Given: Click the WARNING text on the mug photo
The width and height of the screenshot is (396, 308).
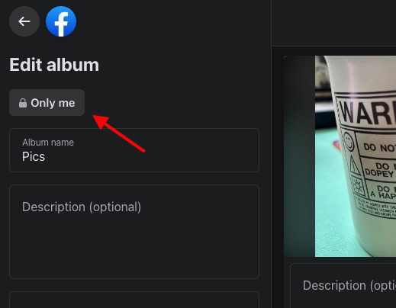Looking at the screenshot, I should point(368,113).
